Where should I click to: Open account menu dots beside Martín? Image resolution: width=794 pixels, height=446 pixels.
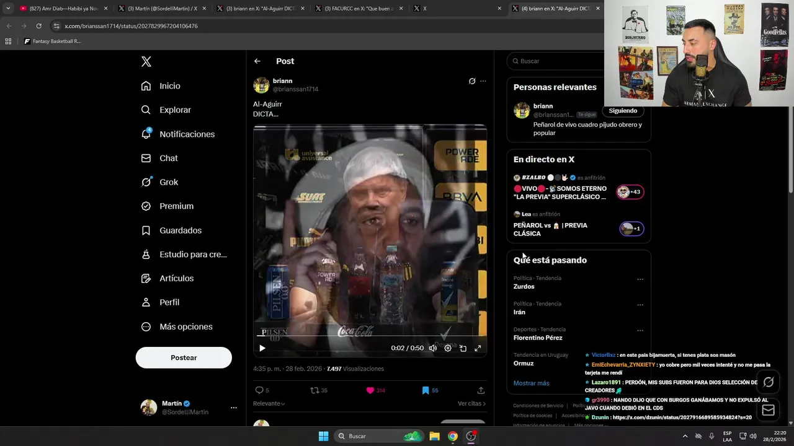[x=234, y=408]
